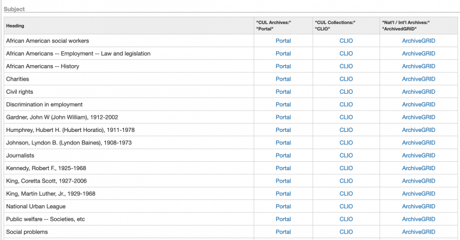Open ArchiveGRID link for Gardner, John W
The height and width of the screenshot is (240, 460).
pyautogui.click(x=419, y=117)
